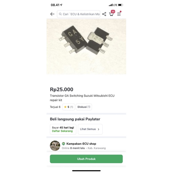Open the Diskusi (1) chip
The width and height of the screenshot is (173, 173).
pos(84,107)
